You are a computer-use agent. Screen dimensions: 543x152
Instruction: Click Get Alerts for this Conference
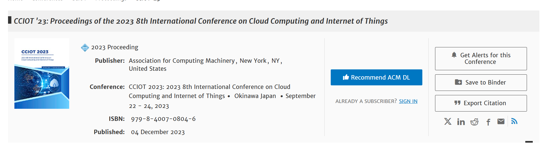coord(481,59)
